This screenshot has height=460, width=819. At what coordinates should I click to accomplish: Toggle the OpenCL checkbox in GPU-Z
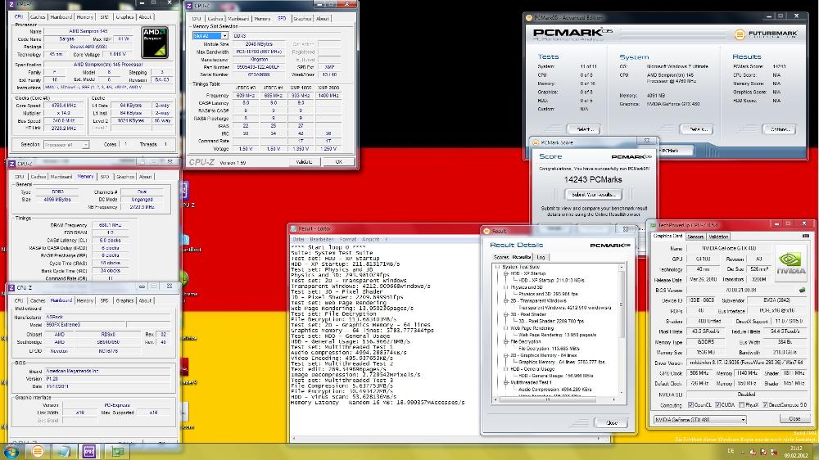(691, 404)
